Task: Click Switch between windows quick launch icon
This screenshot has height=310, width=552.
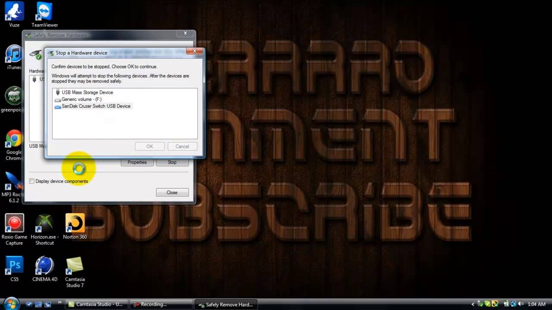Action: point(48,304)
